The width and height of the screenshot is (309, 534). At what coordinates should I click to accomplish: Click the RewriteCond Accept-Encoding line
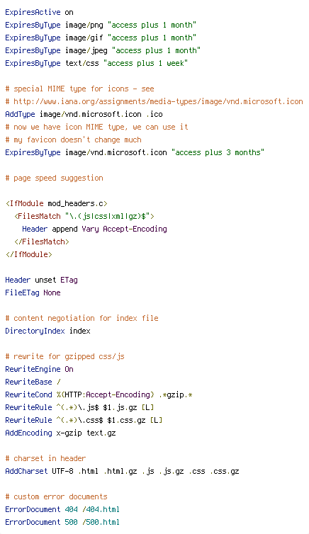[99, 394]
